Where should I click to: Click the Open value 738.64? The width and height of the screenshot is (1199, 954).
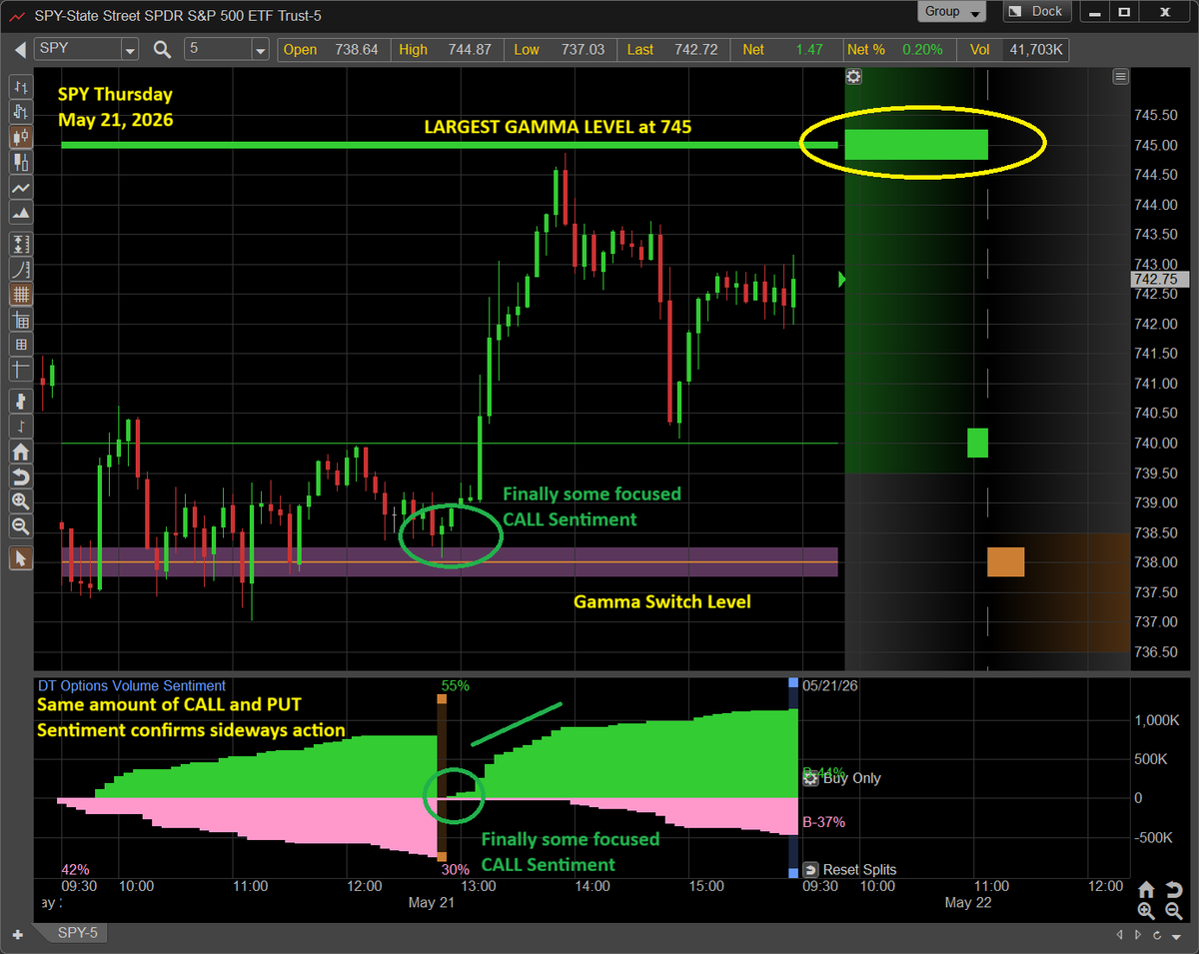[x=355, y=50]
